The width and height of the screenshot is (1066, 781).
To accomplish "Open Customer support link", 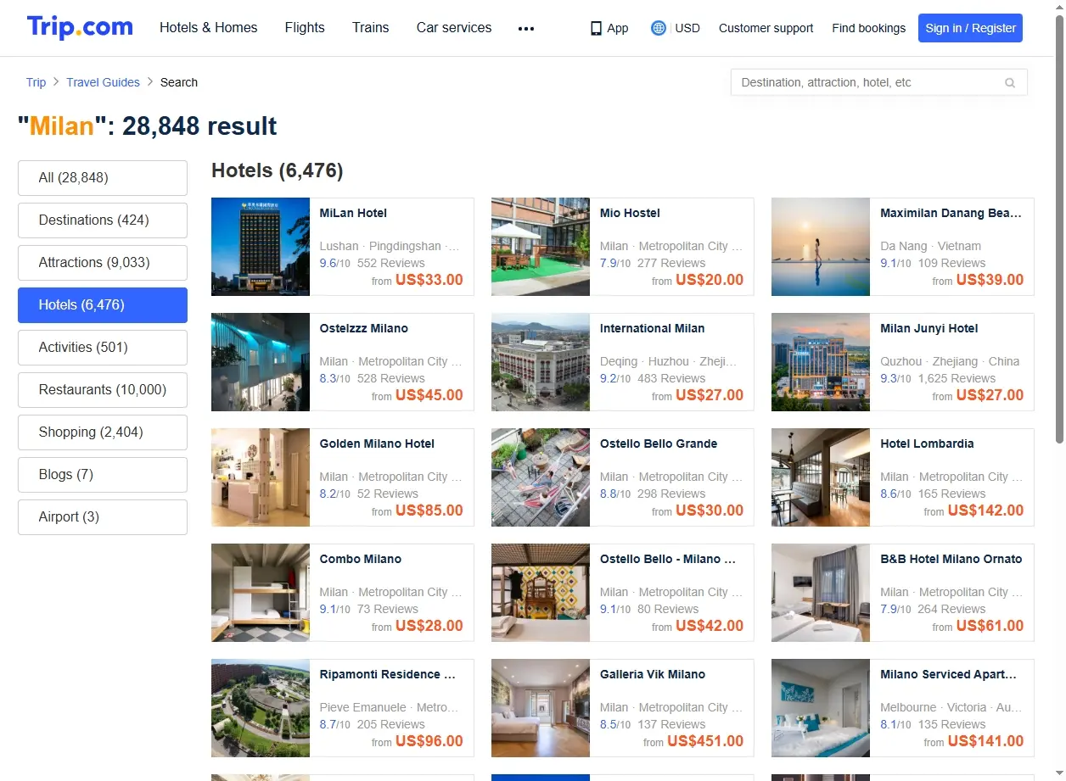I will point(766,28).
